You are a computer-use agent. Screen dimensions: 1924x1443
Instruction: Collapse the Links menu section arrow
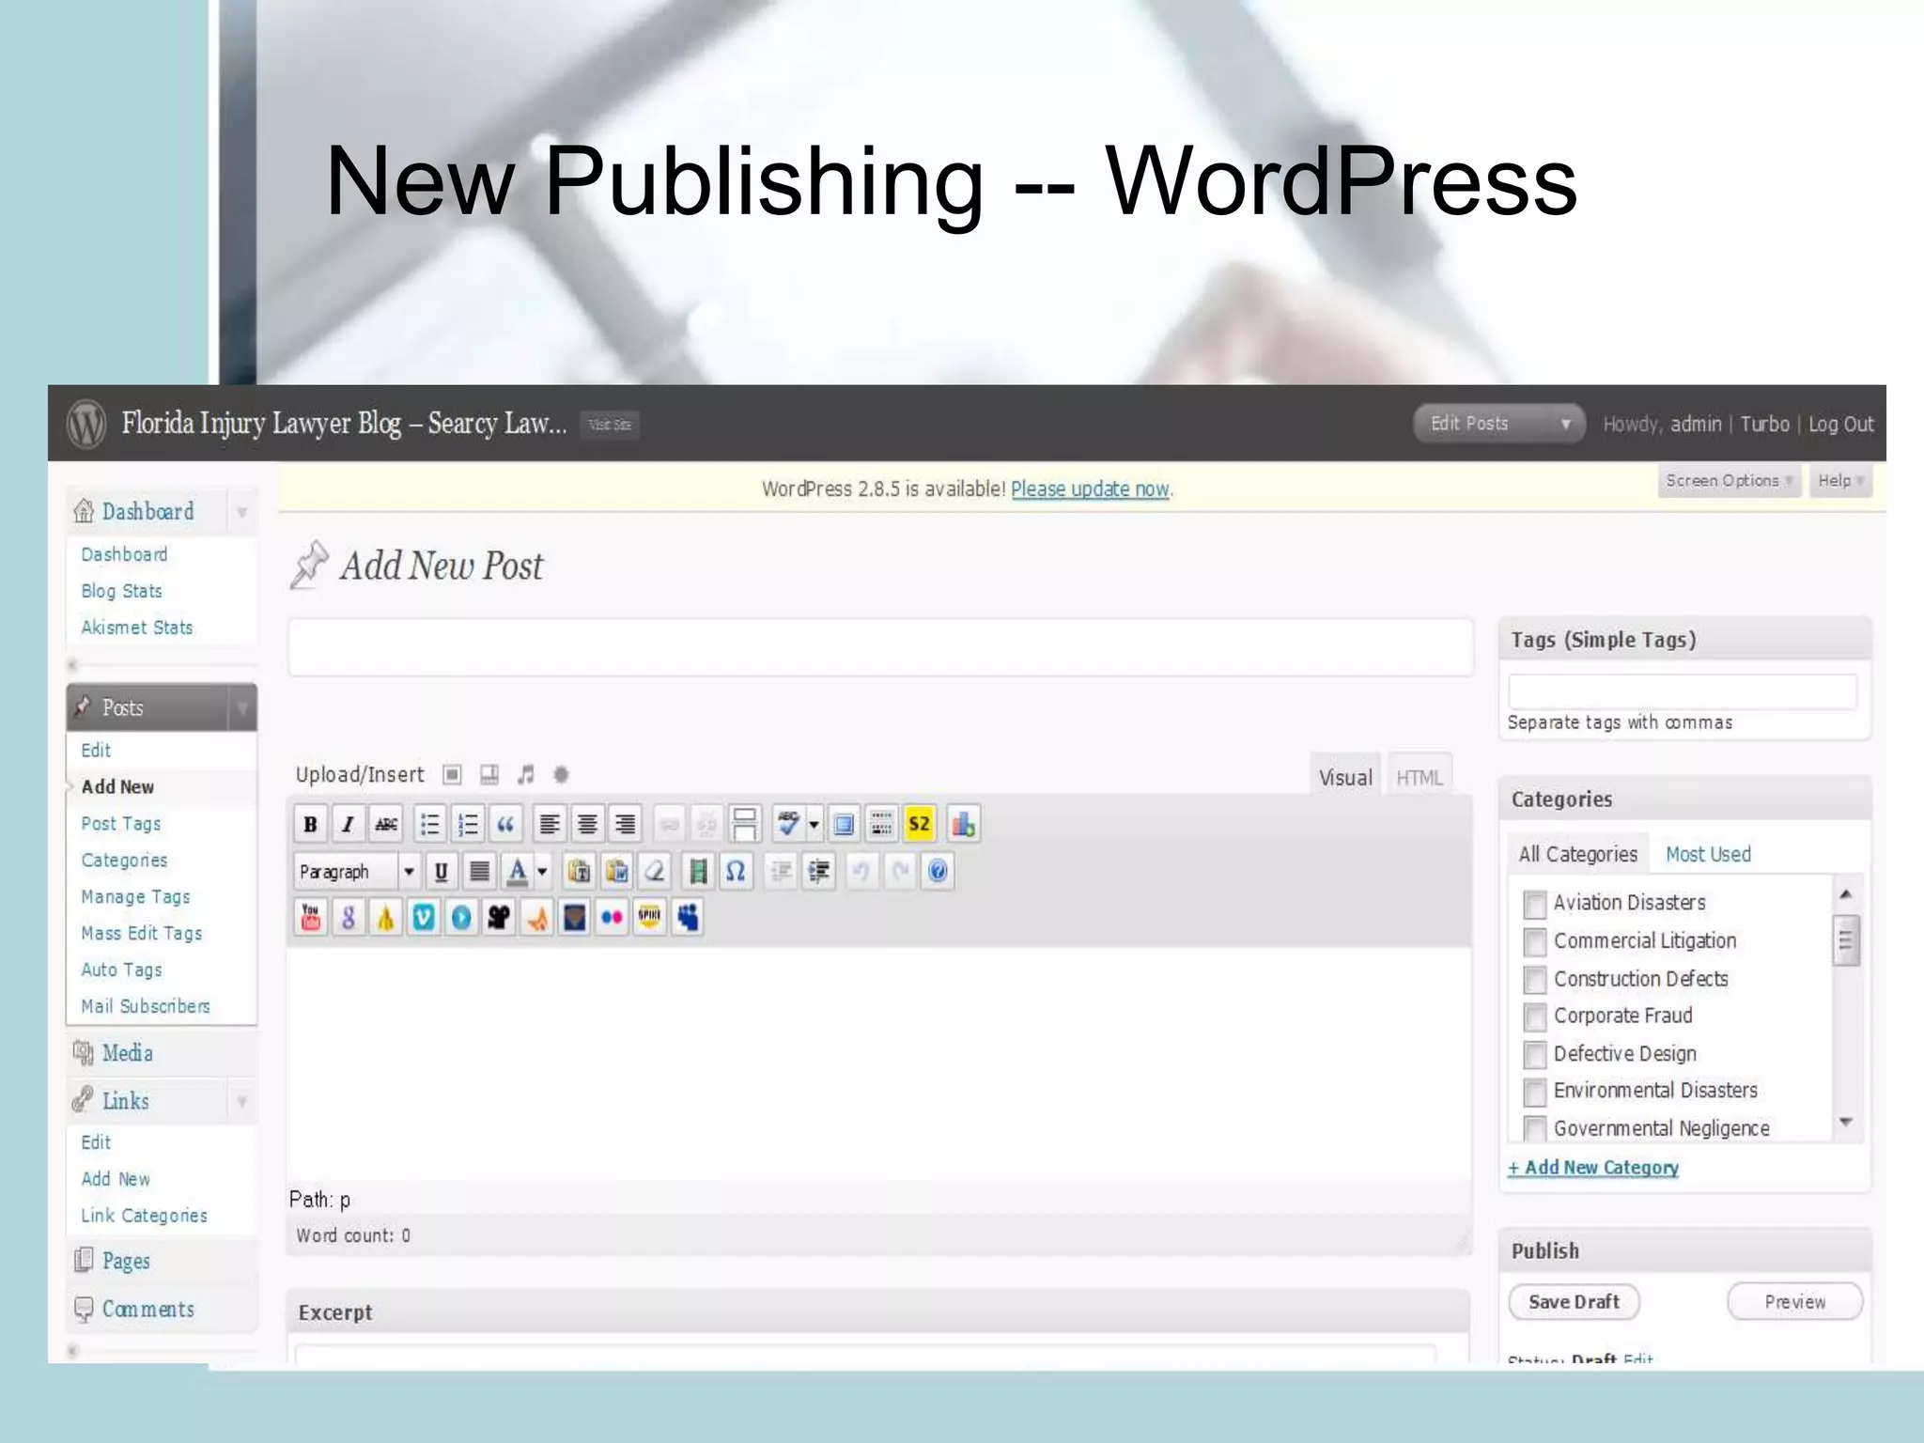tap(242, 1101)
